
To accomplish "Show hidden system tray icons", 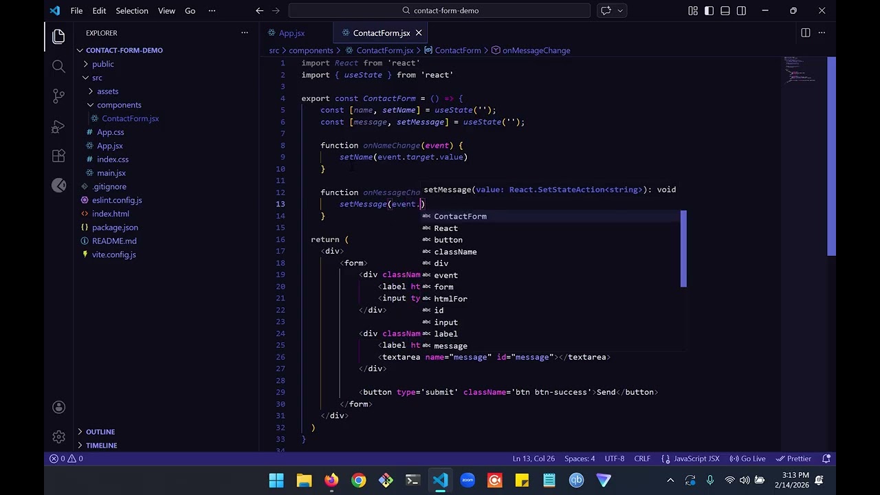I will coord(670,481).
